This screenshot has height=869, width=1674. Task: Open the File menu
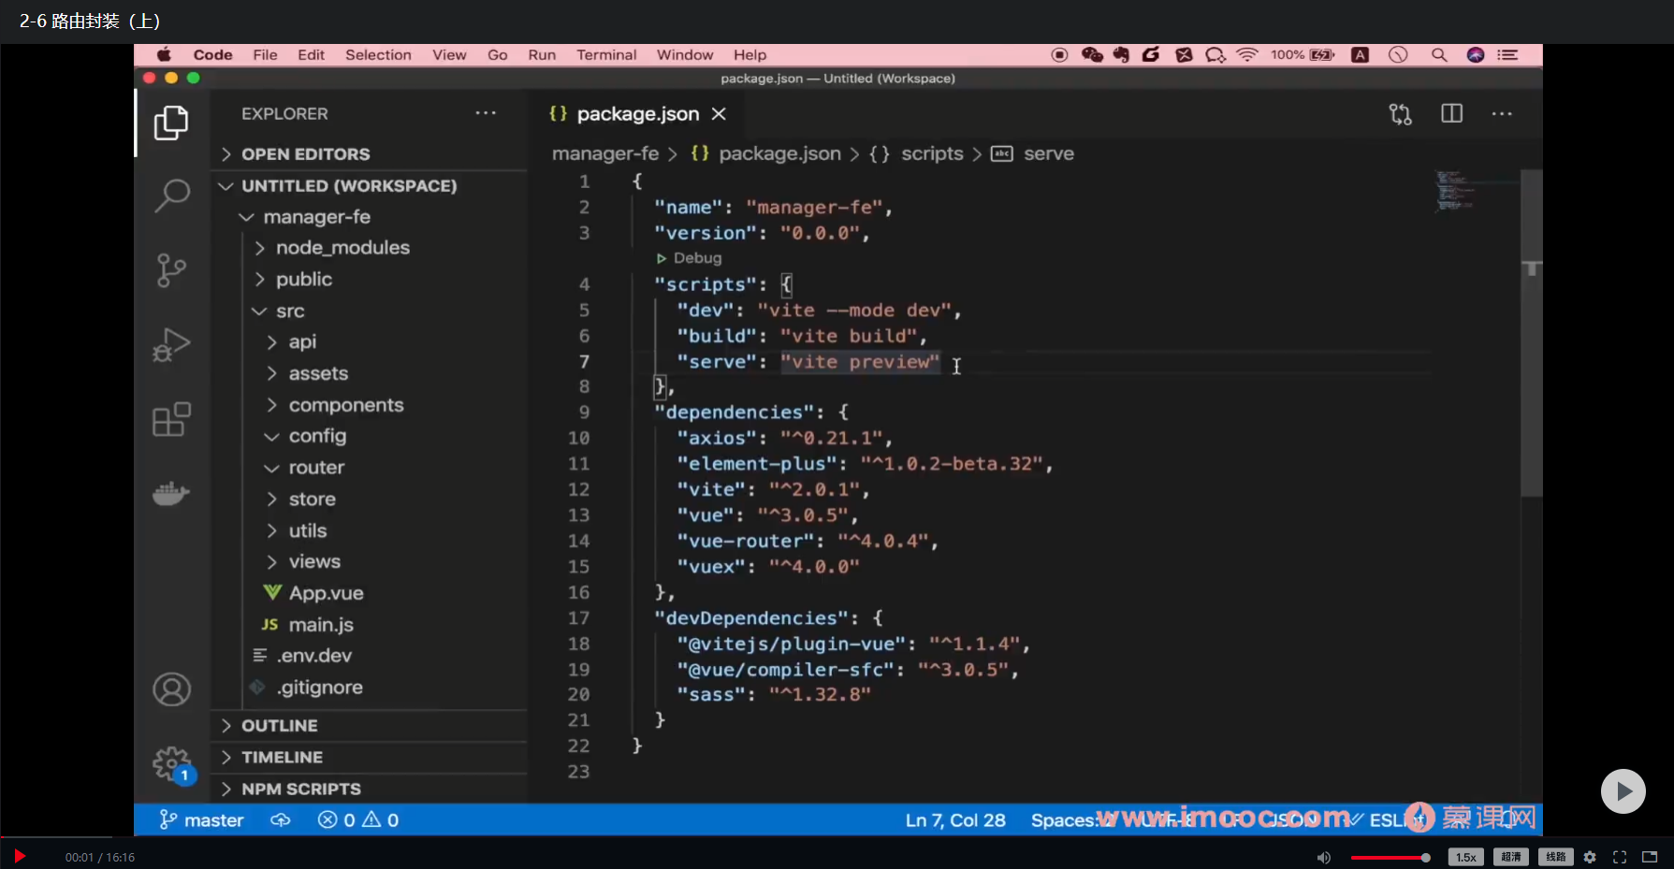coord(265,55)
